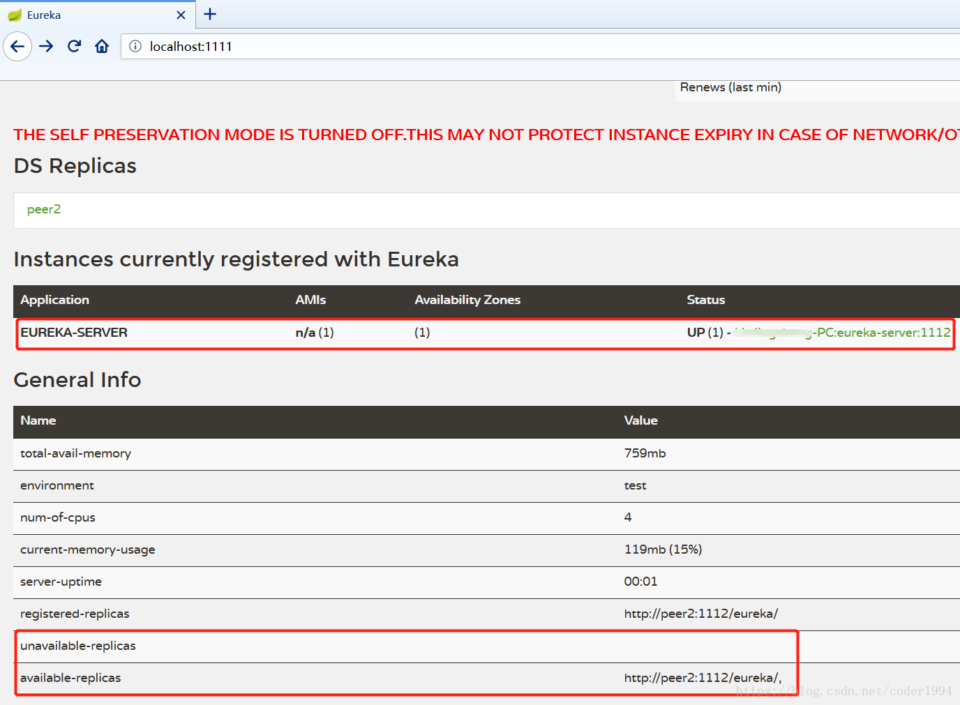Image resolution: width=960 pixels, height=705 pixels.
Task: Select the red self preservation warning text
Action: (x=487, y=135)
